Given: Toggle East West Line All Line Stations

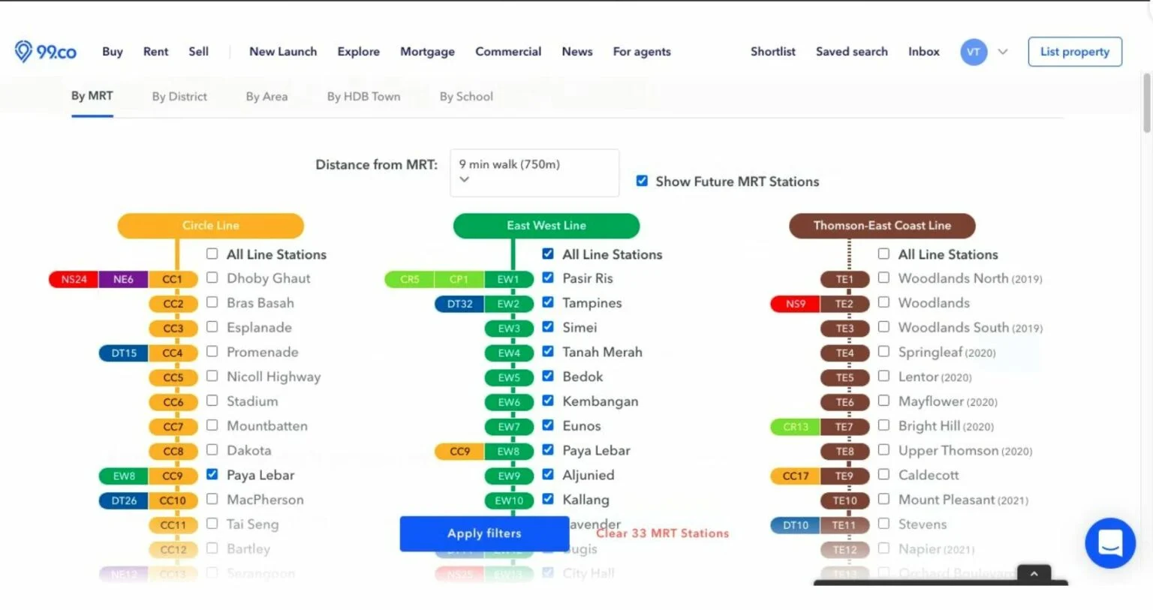Looking at the screenshot, I should coord(548,254).
